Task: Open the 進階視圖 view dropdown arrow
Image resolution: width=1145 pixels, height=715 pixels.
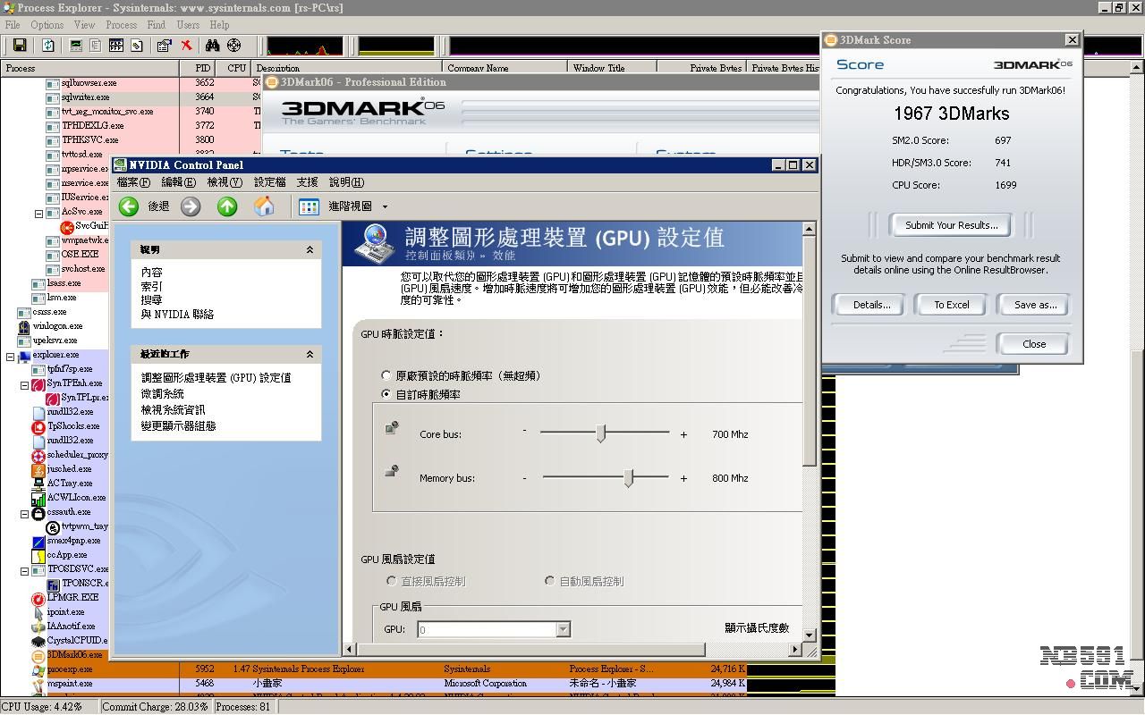Action: pos(385,206)
